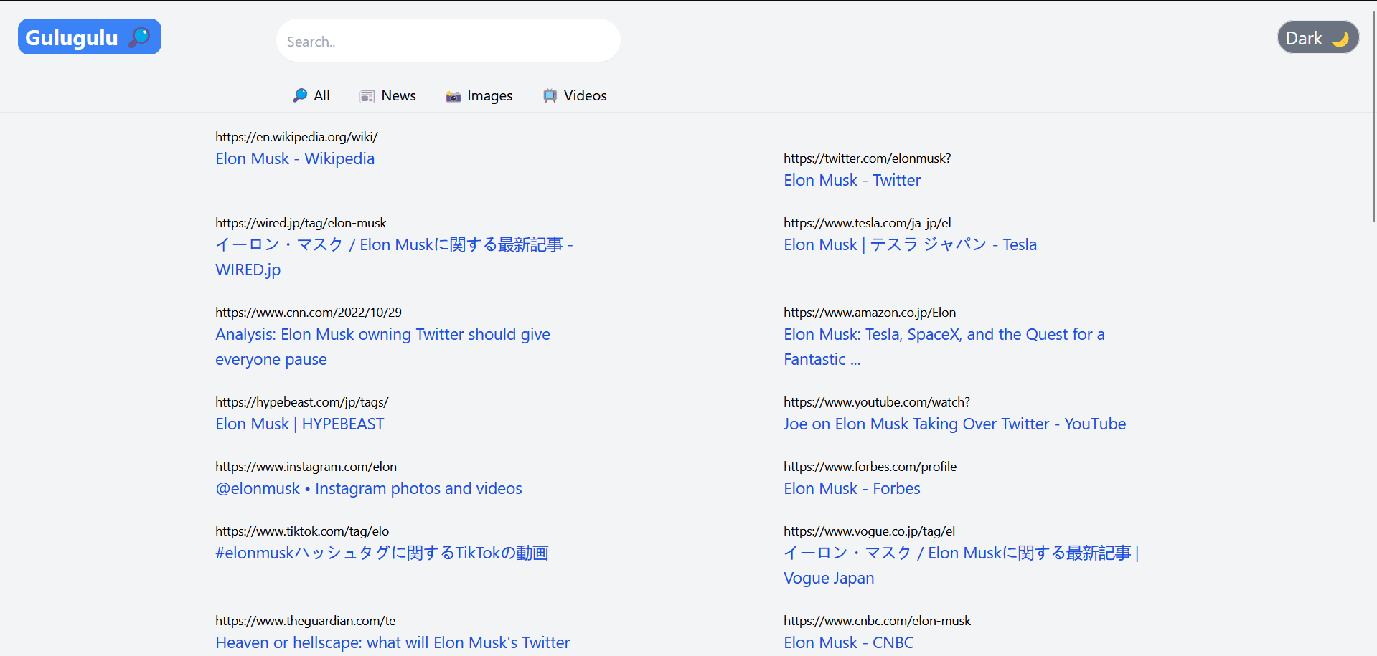Go to the Videos tab

pos(575,95)
